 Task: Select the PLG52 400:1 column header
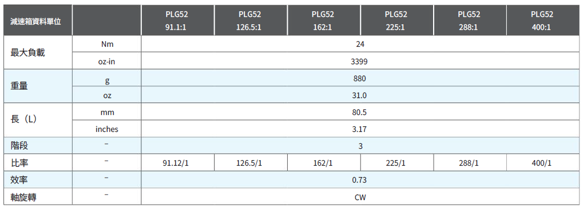[543, 20]
